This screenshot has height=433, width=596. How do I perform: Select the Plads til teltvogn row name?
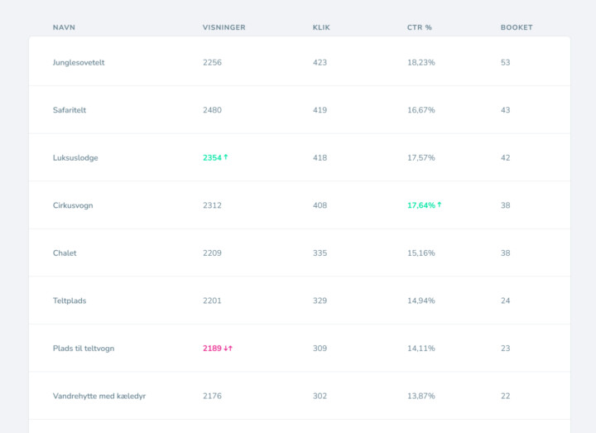click(84, 349)
